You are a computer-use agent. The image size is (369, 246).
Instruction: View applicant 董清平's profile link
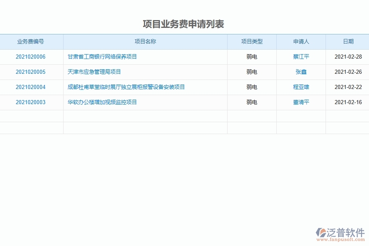(301, 102)
